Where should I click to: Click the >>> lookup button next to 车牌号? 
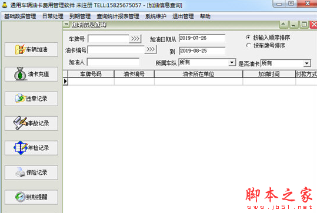coord(135,39)
